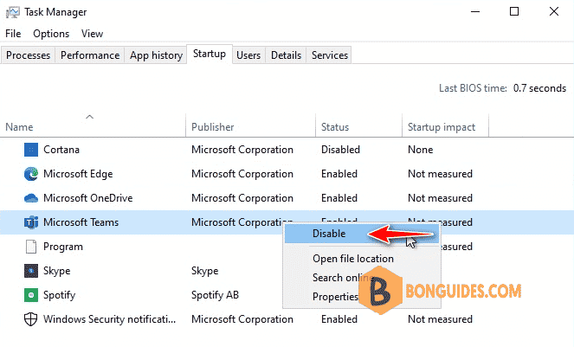Sort by the Name column header
The height and width of the screenshot is (347, 574).
click(x=19, y=127)
